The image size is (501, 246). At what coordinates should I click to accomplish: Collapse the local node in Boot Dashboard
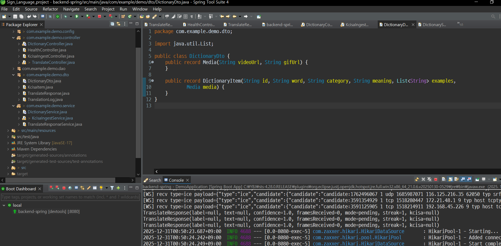(4, 205)
